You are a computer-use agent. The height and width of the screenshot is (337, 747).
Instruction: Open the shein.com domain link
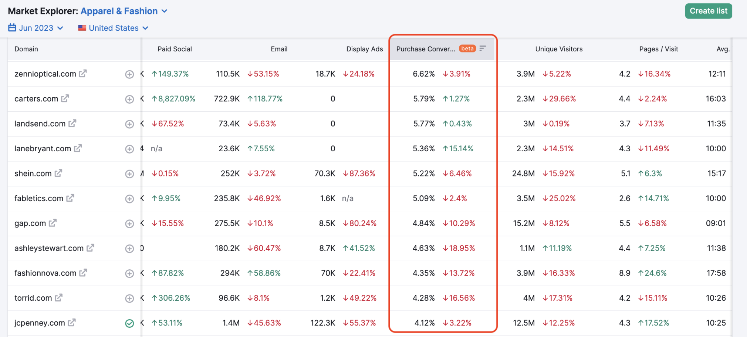tap(33, 173)
